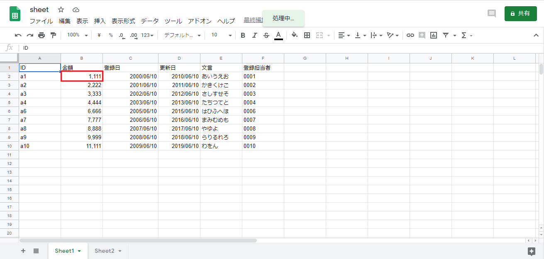The height and width of the screenshot is (259, 544).
Task: Click the percent format icon
Action: pos(110,35)
